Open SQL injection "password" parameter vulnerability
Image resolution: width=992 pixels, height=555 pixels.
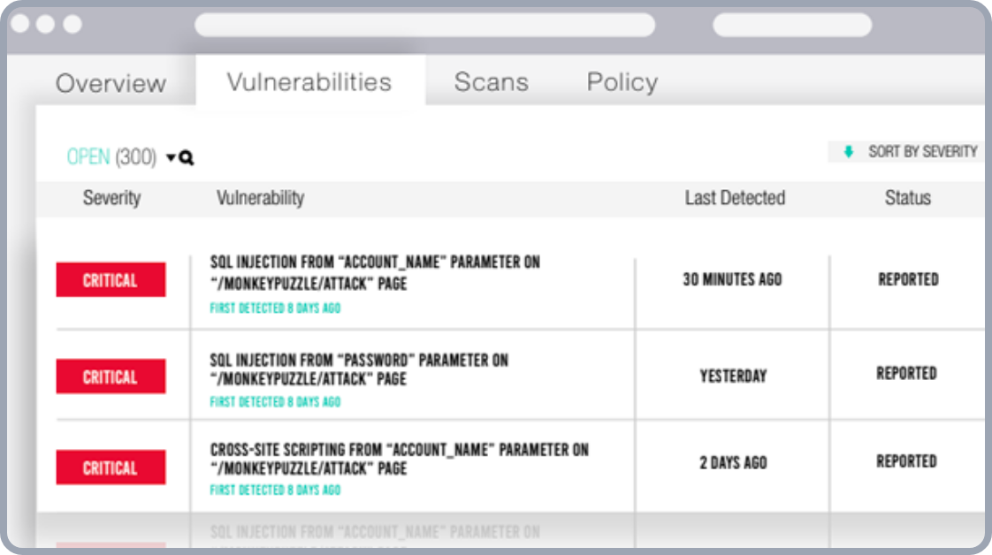pyautogui.click(x=358, y=369)
